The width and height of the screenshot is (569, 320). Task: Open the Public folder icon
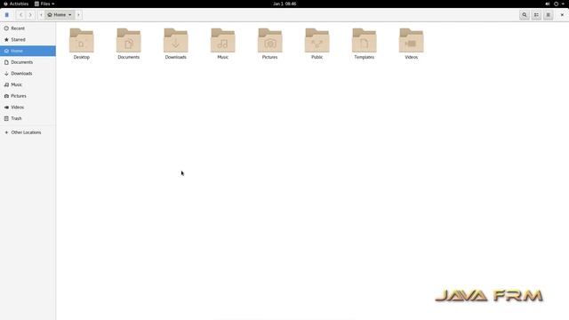click(x=317, y=41)
